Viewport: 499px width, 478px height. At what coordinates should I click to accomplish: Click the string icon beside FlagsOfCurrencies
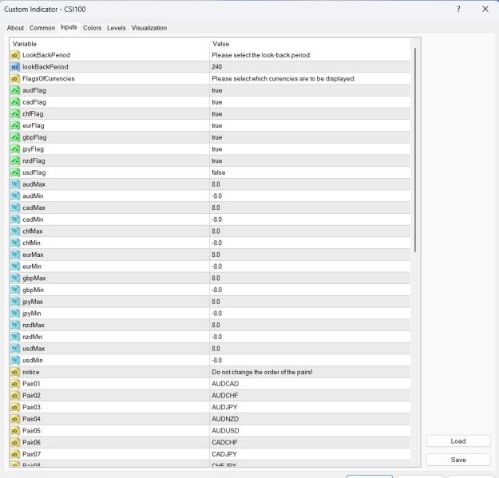15,78
